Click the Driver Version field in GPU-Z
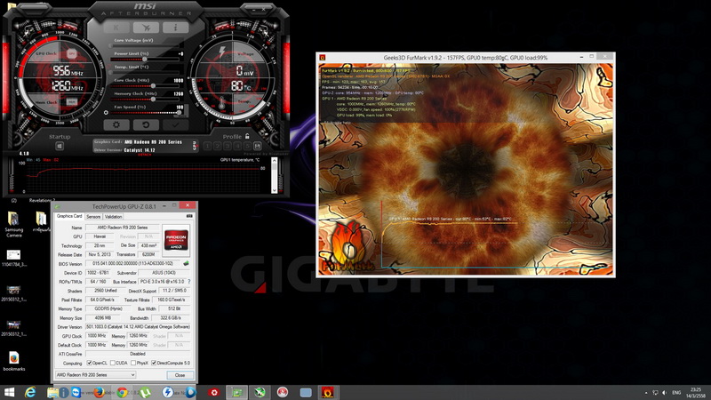711x400 pixels. click(x=138, y=326)
